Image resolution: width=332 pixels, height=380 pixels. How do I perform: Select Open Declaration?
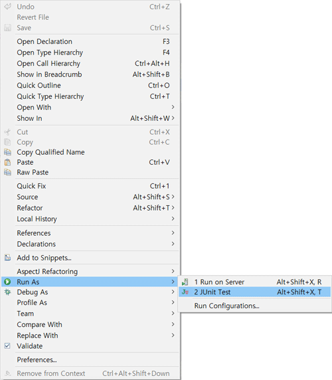(x=91, y=41)
